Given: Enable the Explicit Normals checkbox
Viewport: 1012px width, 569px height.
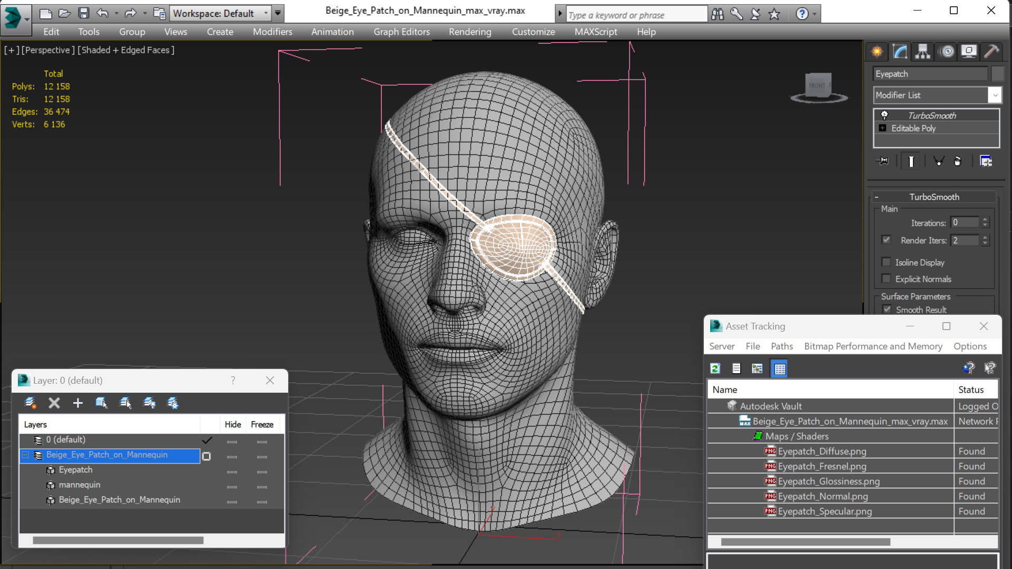Looking at the screenshot, I should tap(886, 279).
